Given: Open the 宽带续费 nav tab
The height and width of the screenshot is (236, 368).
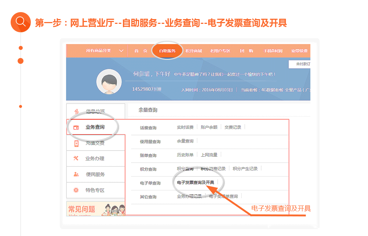Looking at the screenshot, I should [x=299, y=51].
